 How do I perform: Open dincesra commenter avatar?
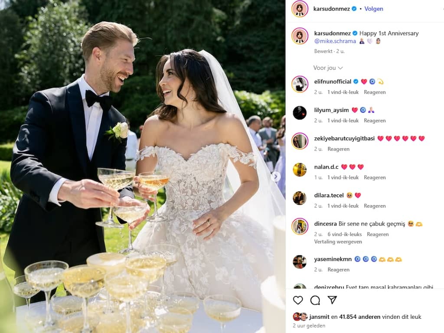[x=300, y=226]
